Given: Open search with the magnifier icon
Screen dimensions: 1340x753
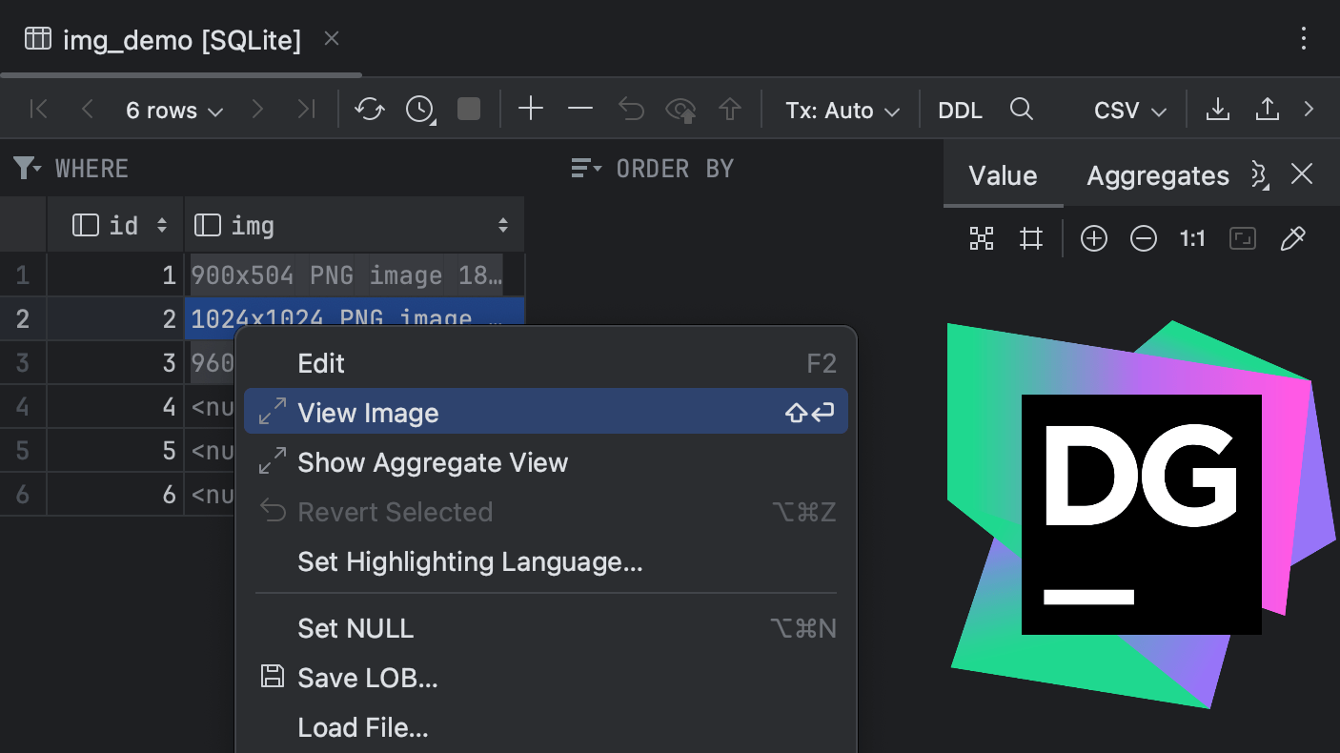Looking at the screenshot, I should [x=1022, y=110].
